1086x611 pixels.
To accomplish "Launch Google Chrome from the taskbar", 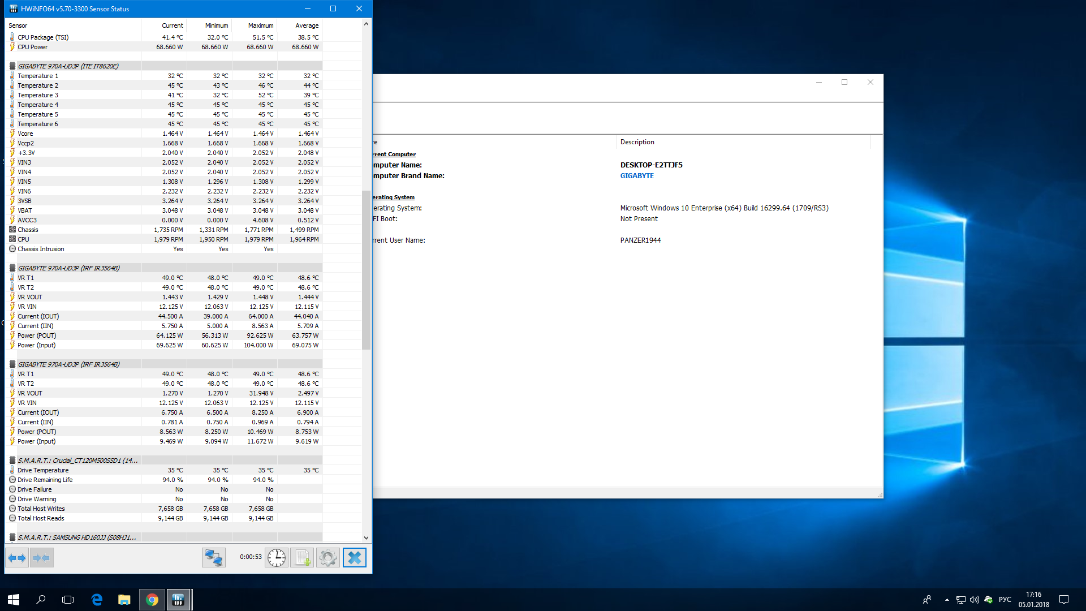I will [152, 600].
